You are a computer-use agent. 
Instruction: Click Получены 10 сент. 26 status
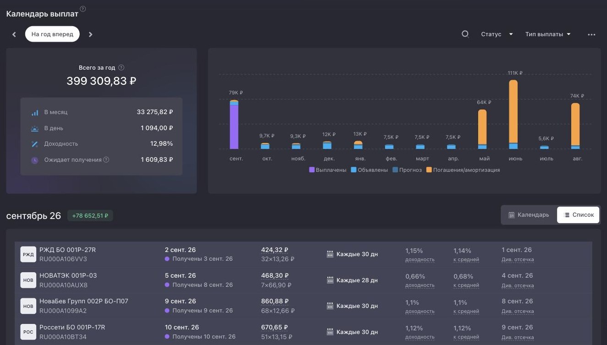(x=200, y=337)
